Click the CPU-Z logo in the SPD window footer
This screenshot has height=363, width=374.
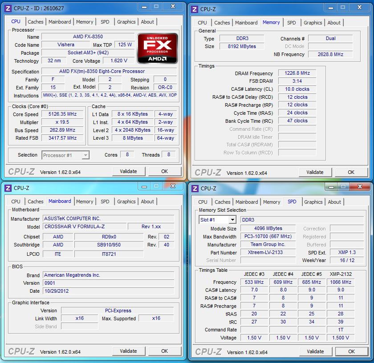click(x=209, y=351)
